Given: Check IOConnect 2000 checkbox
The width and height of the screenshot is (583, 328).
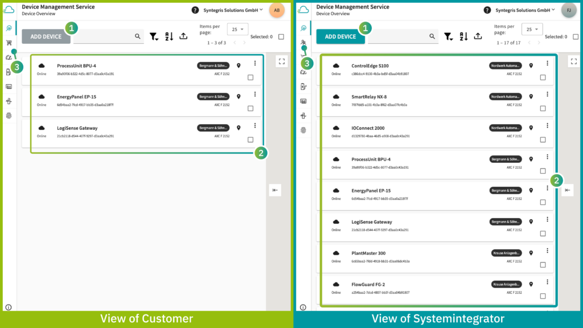Looking at the screenshot, I should (543, 140).
